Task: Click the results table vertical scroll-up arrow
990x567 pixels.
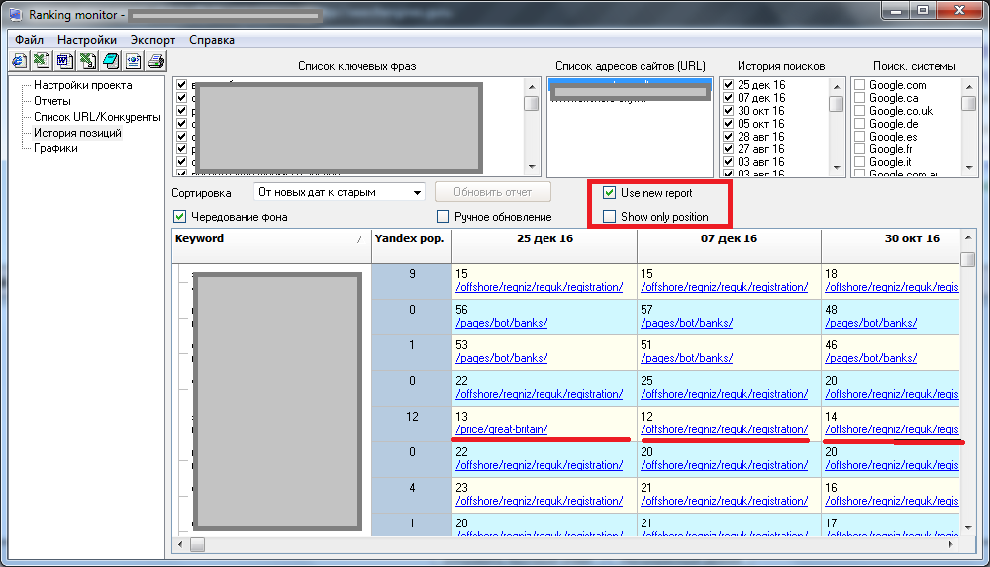Action: tap(968, 238)
